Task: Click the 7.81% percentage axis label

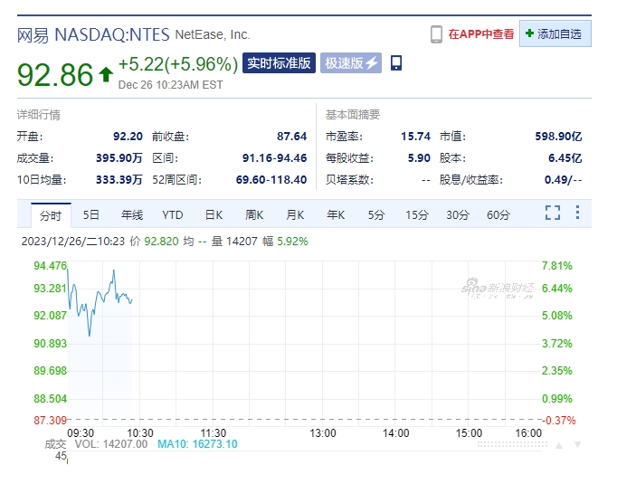Action: point(556,266)
